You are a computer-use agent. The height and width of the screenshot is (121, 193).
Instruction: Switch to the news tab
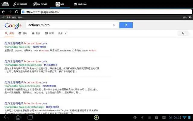[x=49, y=33]
